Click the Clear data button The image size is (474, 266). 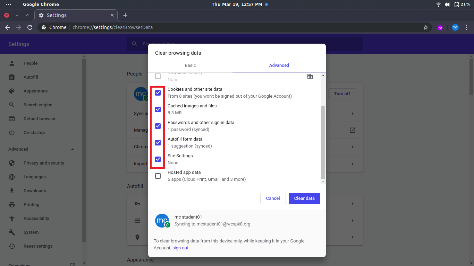pyautogui.click(x=304, y=198)
